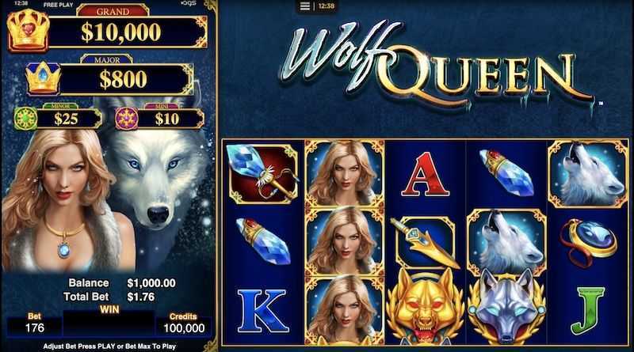Click the Wolf Queen title logo
634x352 pixels.
[x=437, y=65]
